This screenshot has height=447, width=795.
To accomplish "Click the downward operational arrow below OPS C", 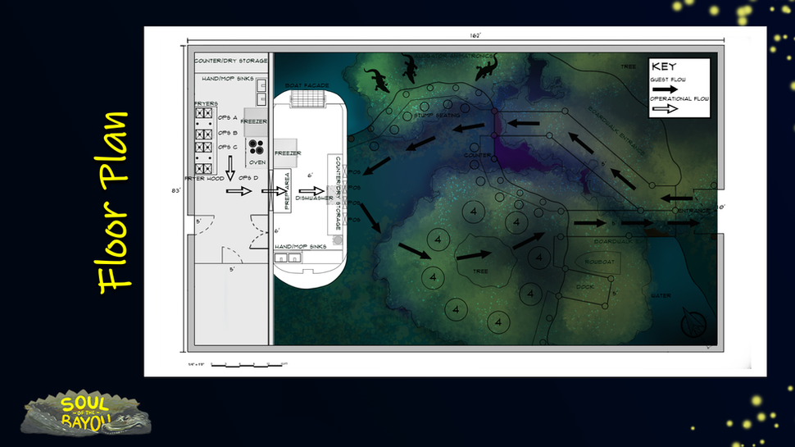I will point(230,168).
